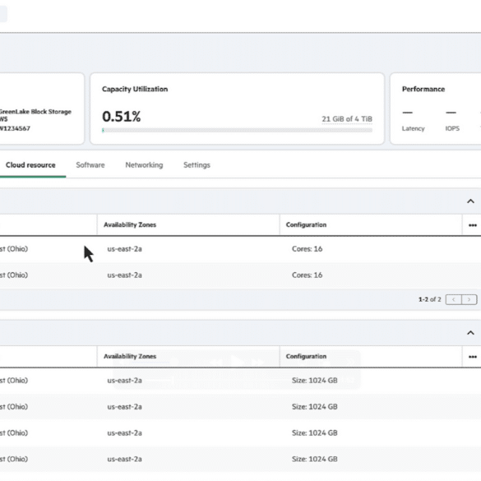
Task: Select the Performance card heading
Action: 423,90
